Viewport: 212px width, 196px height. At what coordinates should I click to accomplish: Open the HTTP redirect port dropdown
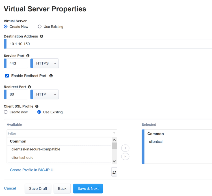(44, 94)
